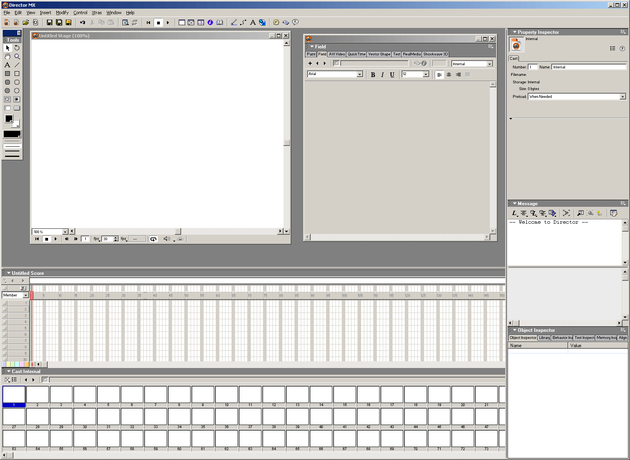Click the Stage Rewind button
This screenshot has height=460, width=630.
37,239
